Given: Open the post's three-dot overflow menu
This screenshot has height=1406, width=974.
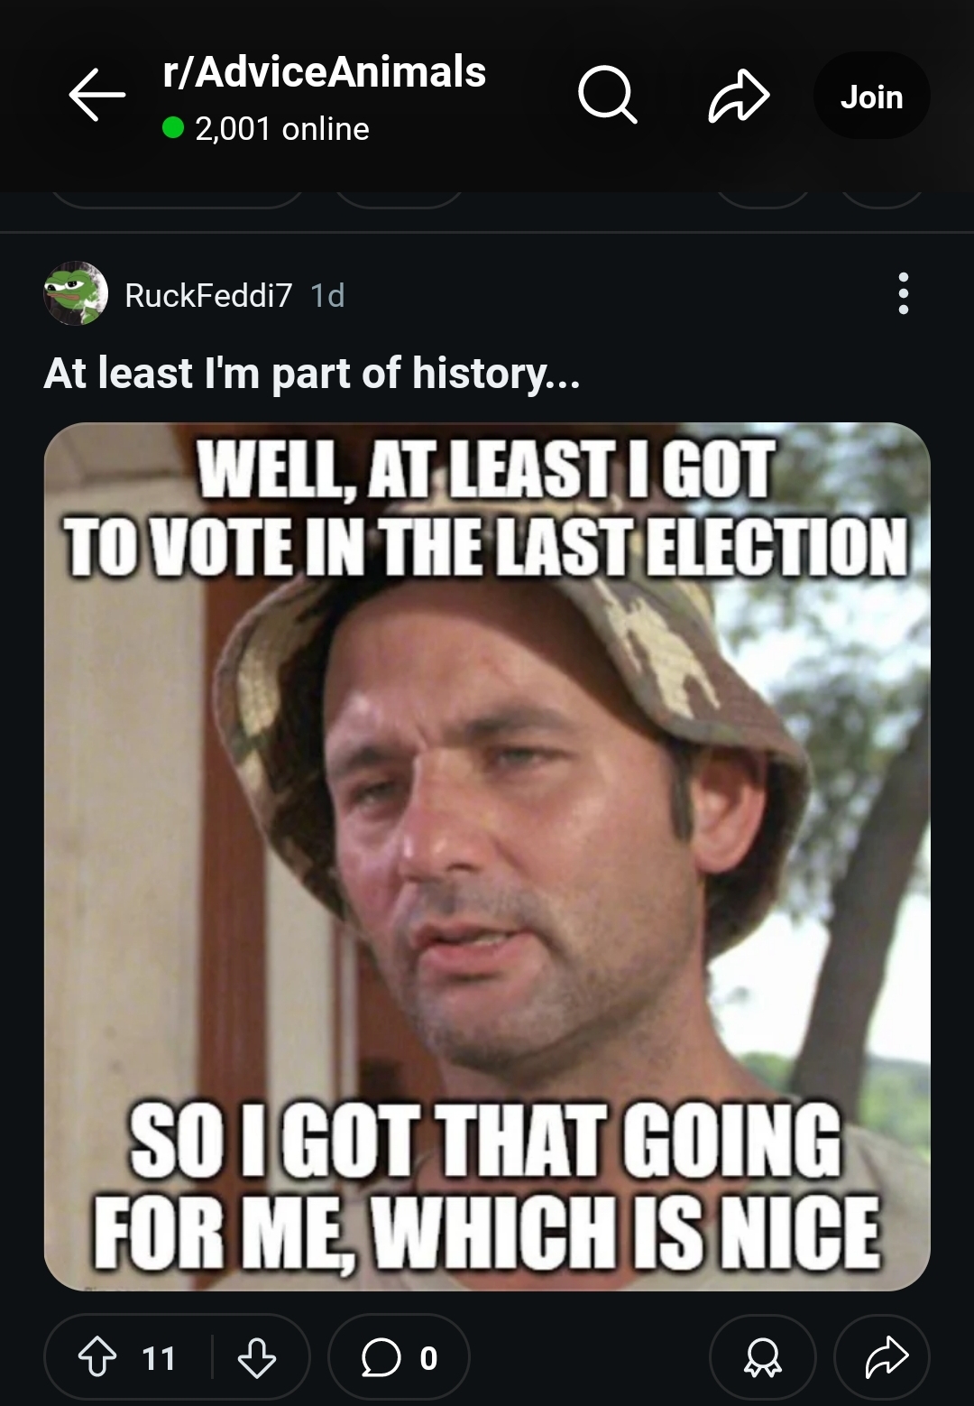Looking at the screenshot, I should [903, 294].
